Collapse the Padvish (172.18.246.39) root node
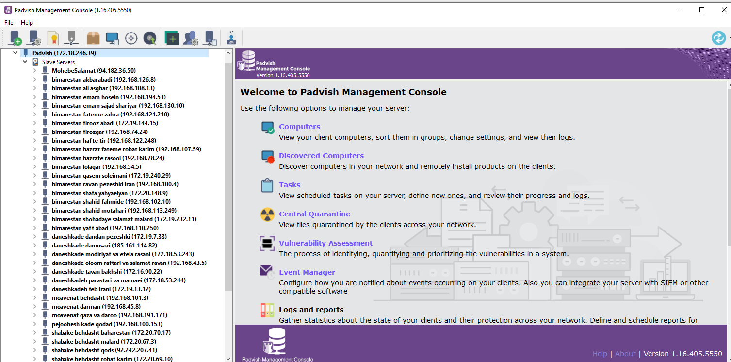The image size is (731, 362). [16, 53]
